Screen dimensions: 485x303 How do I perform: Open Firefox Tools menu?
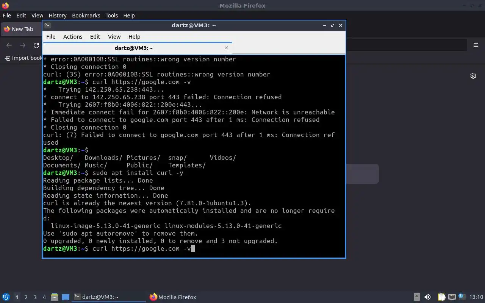(x=112, y=16)
